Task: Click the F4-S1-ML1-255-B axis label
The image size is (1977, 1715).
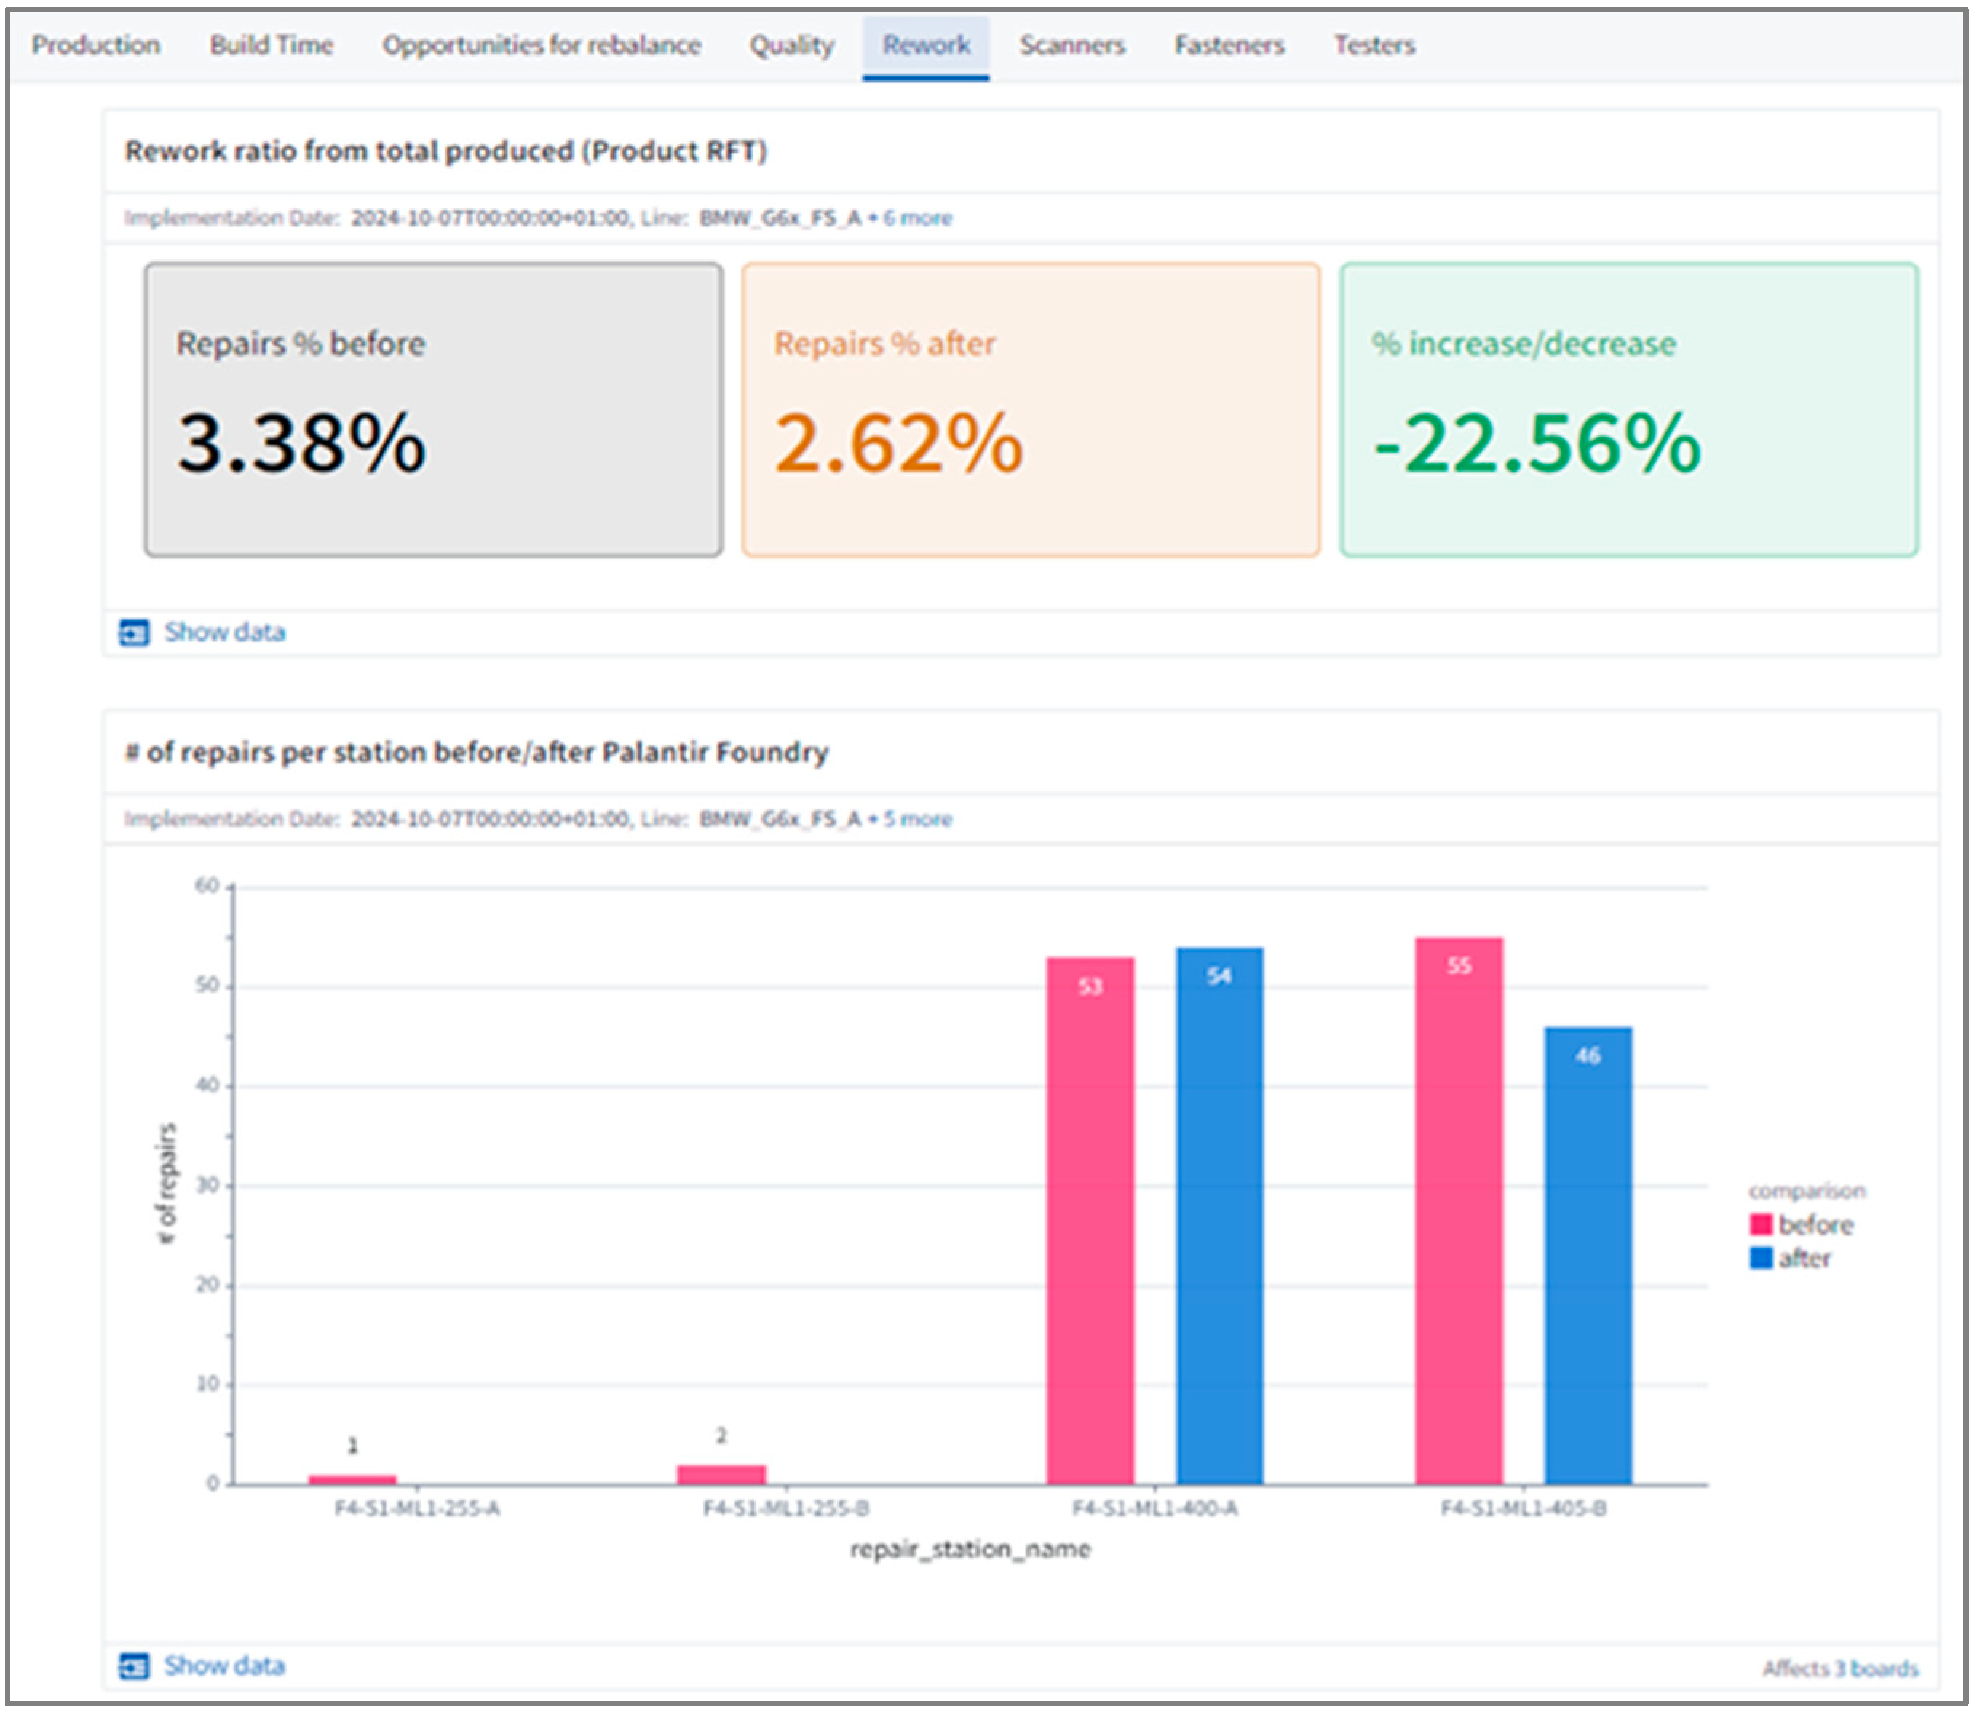Action: pyautogui.click(x=785, y=1509)
